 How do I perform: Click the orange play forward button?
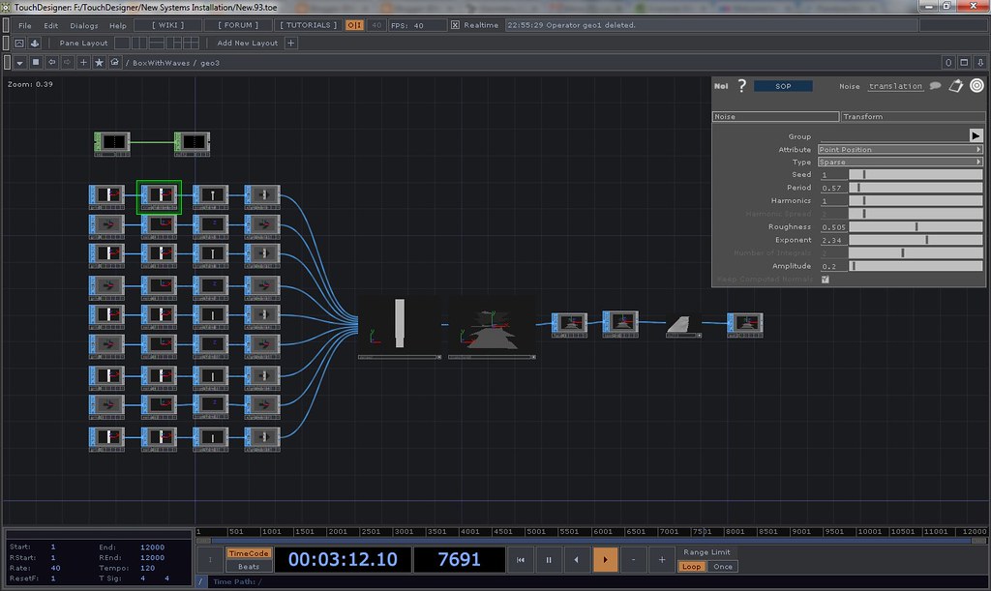click(x=605, y=559)
